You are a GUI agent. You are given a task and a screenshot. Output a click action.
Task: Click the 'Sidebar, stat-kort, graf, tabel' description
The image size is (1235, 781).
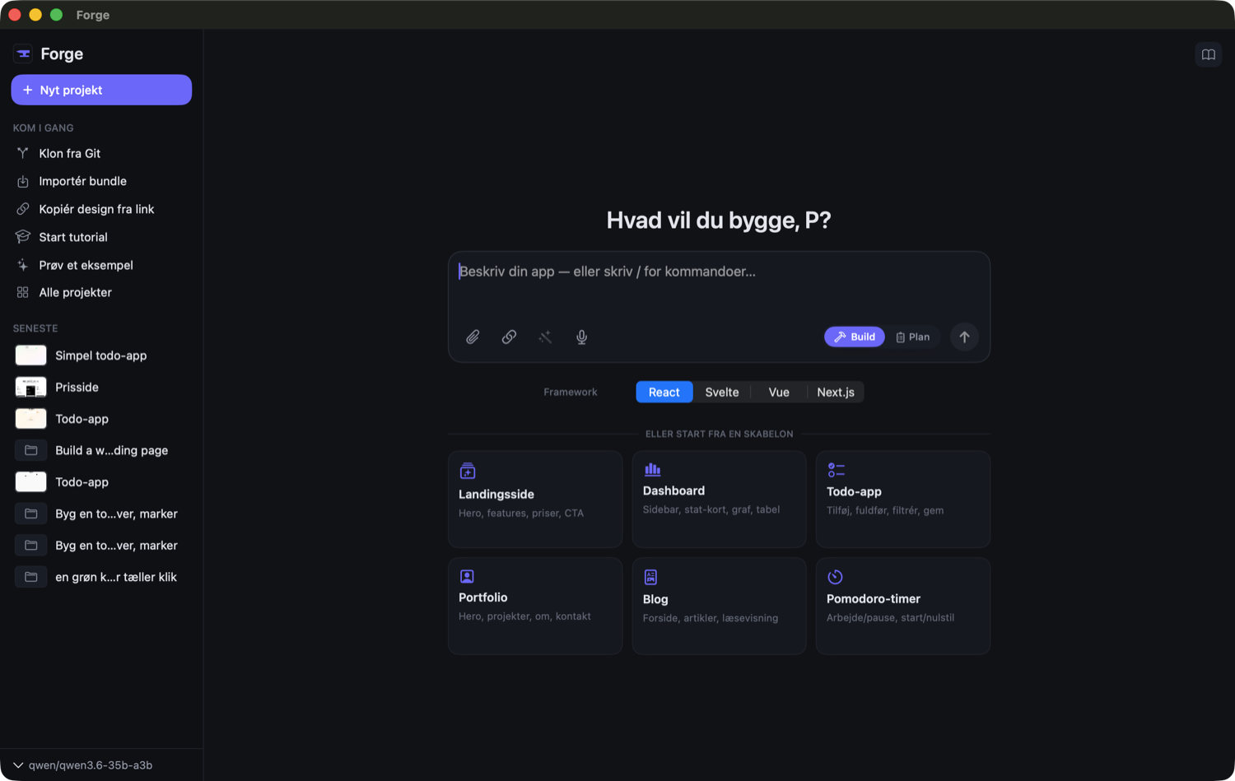711,509
